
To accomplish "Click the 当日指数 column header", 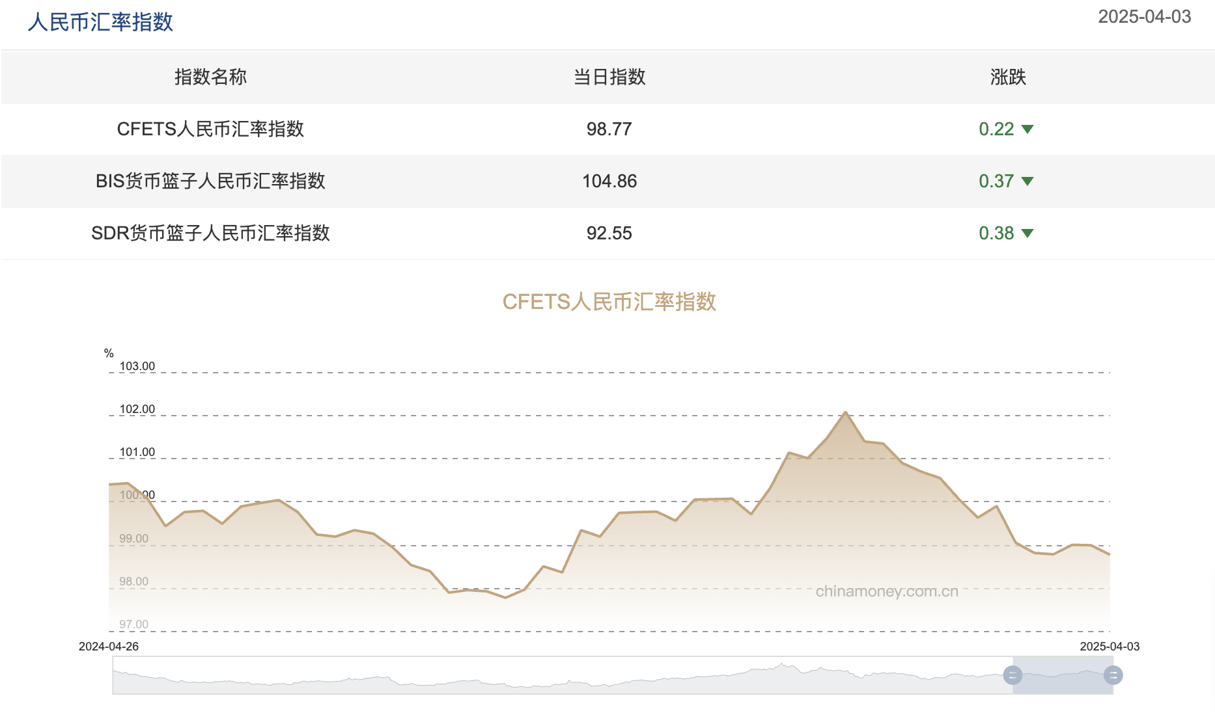I will click(609, 77).
